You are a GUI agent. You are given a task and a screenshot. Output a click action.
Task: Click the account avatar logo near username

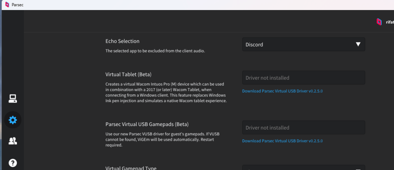click(379, 22)
